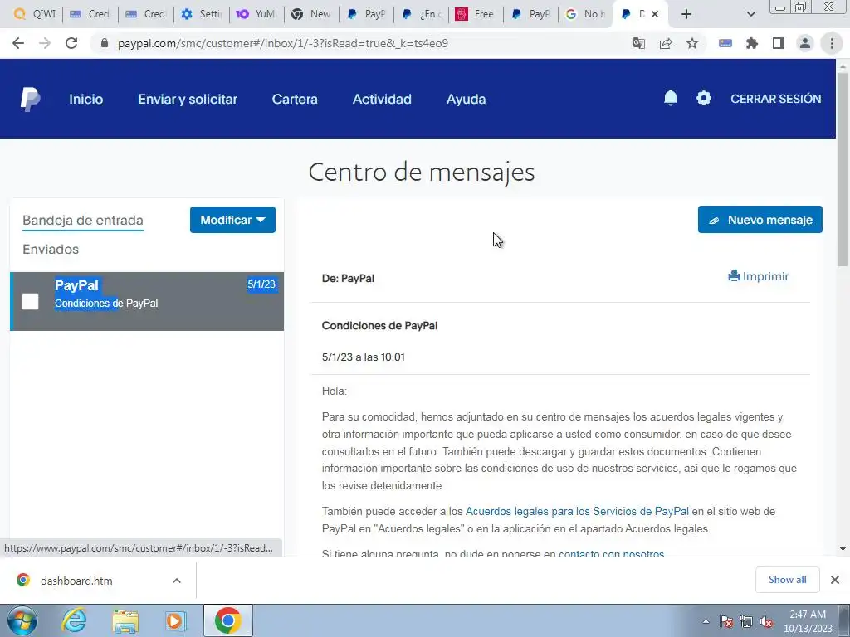Click the translate page icon in address bar
Image resolution: width=850 pixels, height=637 pixels.
[639, 43]
